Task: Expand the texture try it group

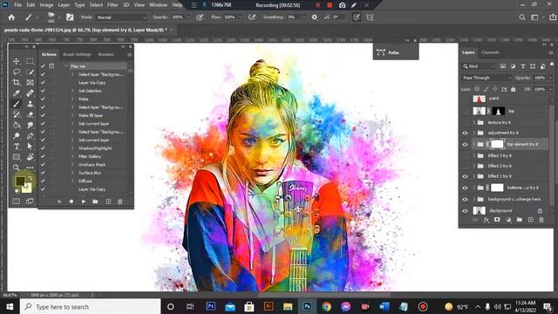Action: (x=474, y=122)
